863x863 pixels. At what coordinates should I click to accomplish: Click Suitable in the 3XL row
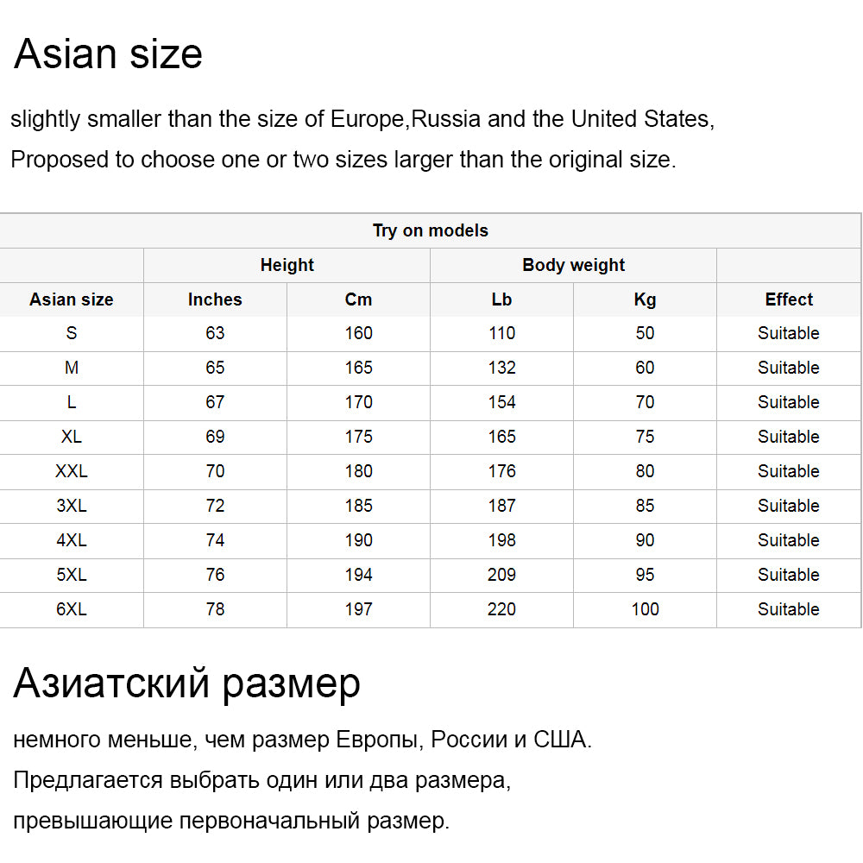pyautogui.click(x=789, y=506)
